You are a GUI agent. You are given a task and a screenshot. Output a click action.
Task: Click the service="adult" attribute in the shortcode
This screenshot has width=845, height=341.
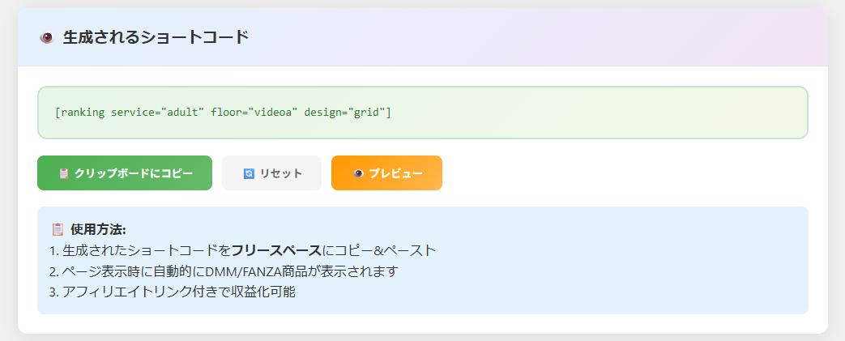pos(157,113)
